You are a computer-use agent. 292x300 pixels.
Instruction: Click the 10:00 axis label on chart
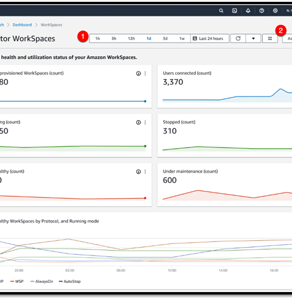172,270
